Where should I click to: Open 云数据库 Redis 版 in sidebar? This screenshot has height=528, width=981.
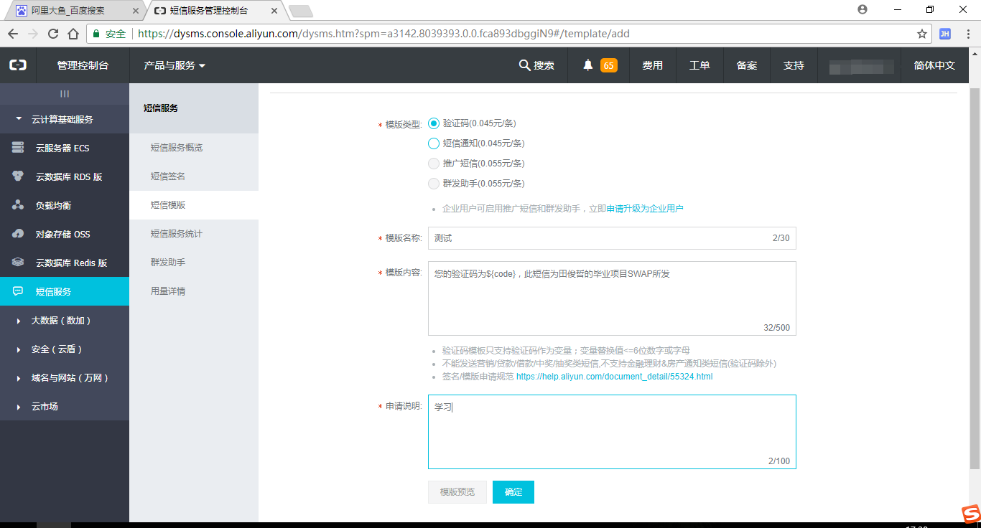pyautogui.click(x=71, y=263)
